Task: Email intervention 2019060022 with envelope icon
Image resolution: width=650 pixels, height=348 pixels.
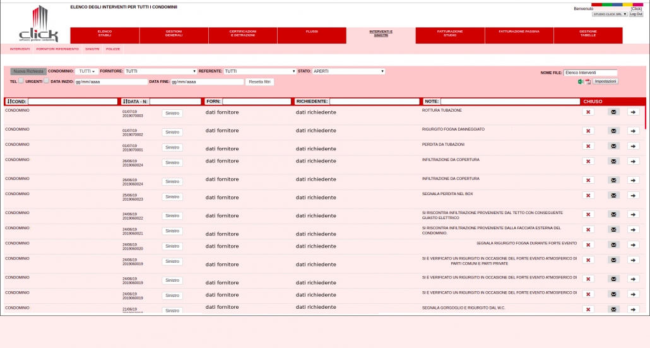Action: pos(613,215)
